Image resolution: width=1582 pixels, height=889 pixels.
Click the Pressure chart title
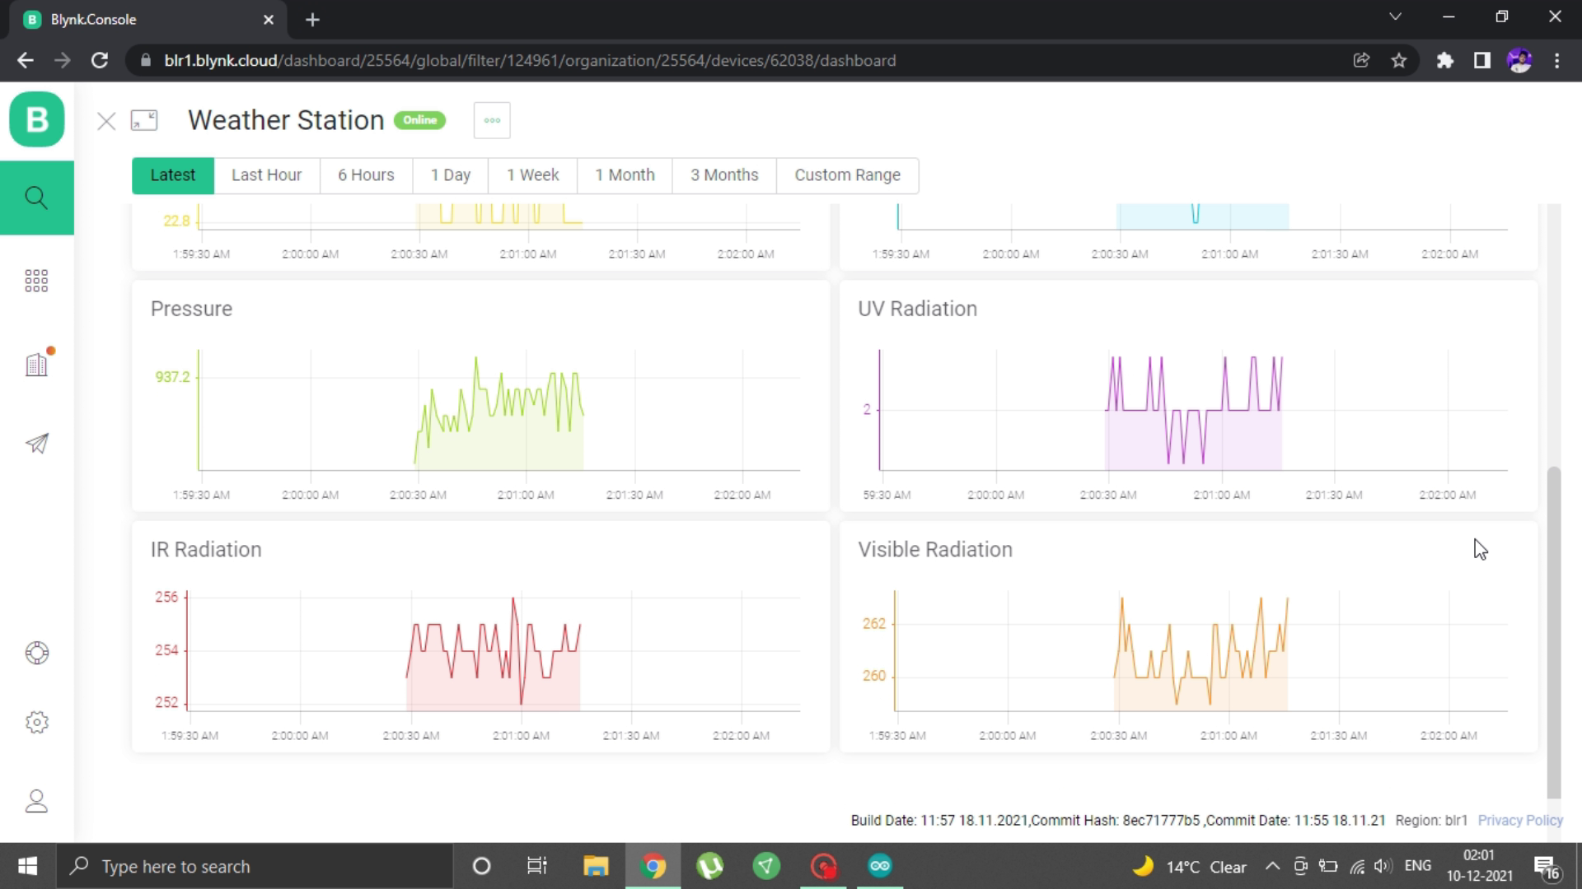click(191, 309)
